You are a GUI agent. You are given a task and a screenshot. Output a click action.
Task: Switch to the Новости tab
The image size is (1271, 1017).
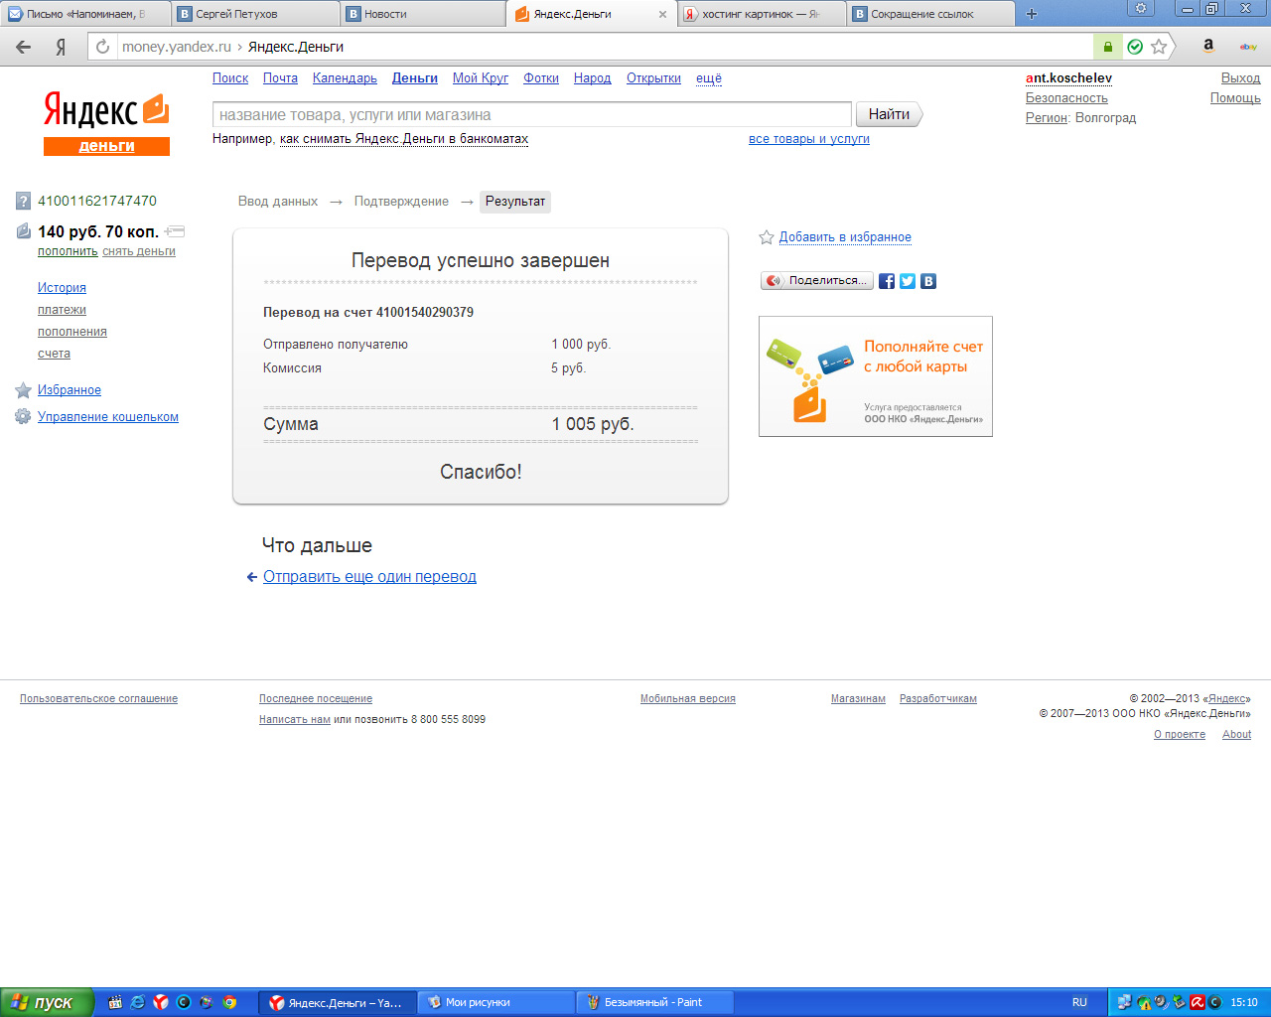click(x=423, y=14)
